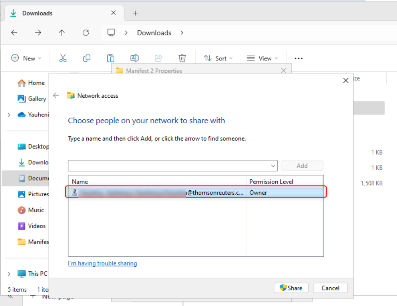This screenshot has width=397, height=306.
Task: Open the I'm having trouble sharing link
Action: (102, 263)
